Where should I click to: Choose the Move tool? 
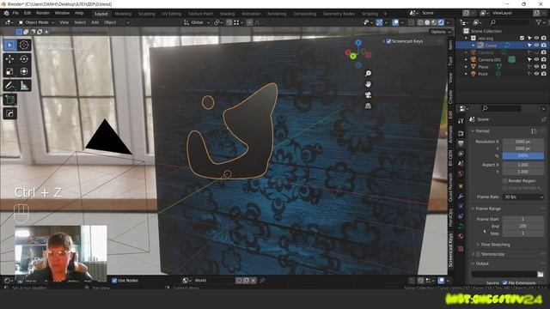coord(9,59)
